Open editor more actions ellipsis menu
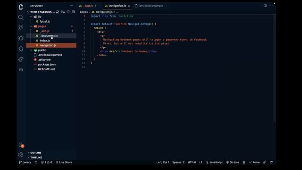This screenshot has height=170, width=302. [271, 6]
